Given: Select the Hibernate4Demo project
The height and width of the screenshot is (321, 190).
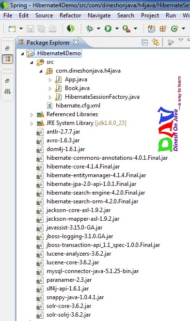Looking at the screenshot, I should (x=54, y=53).
